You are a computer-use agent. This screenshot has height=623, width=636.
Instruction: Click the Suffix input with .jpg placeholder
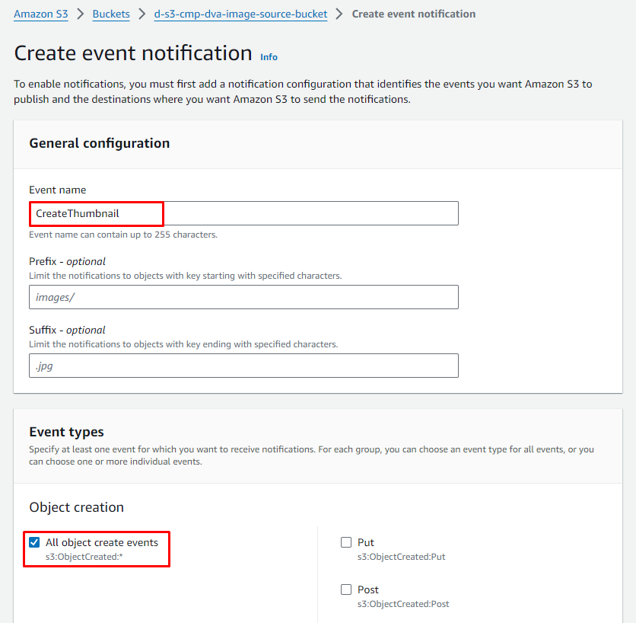243,366
